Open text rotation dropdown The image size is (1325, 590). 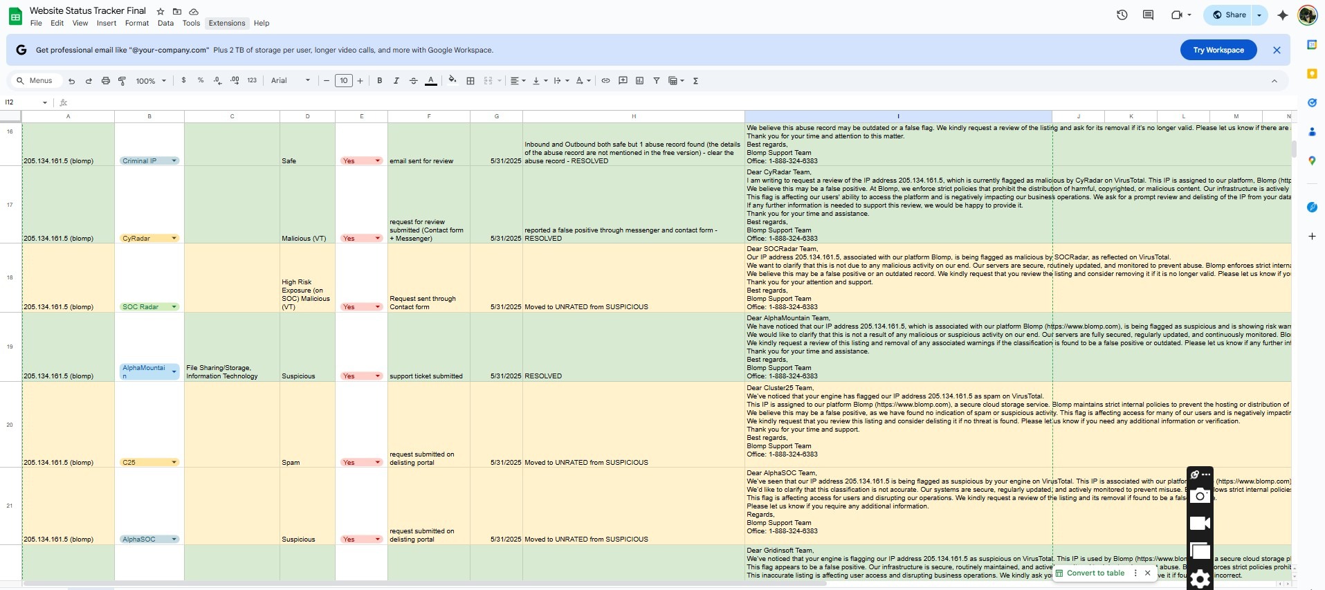[583, 81]
